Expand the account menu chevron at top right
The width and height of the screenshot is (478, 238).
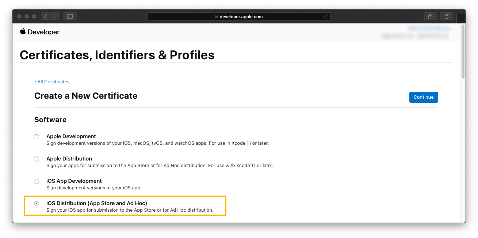tap(452, 29)
